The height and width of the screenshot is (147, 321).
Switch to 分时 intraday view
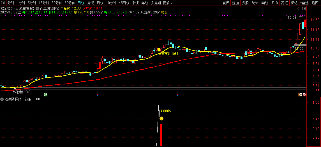point(11,3)
